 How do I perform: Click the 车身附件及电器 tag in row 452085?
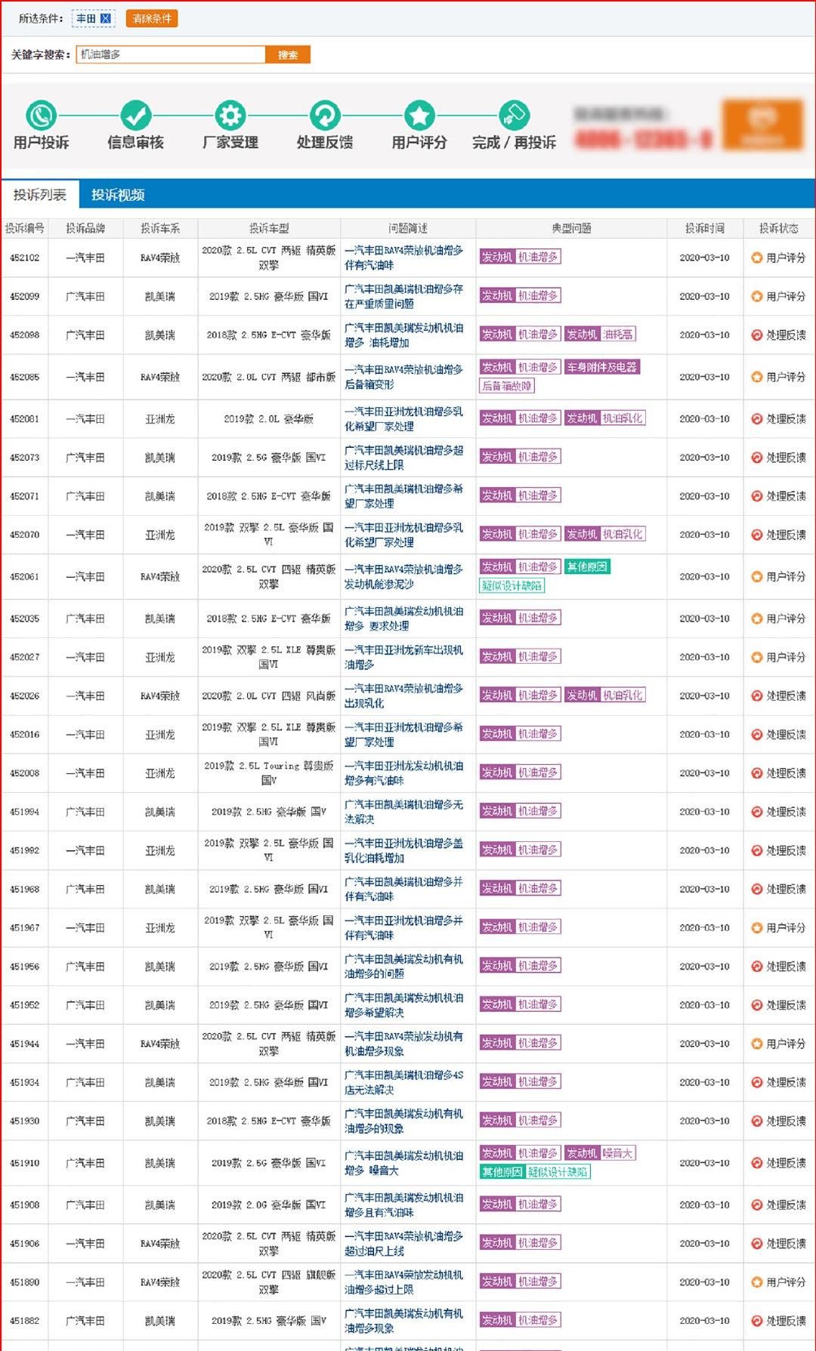[602, 367]
